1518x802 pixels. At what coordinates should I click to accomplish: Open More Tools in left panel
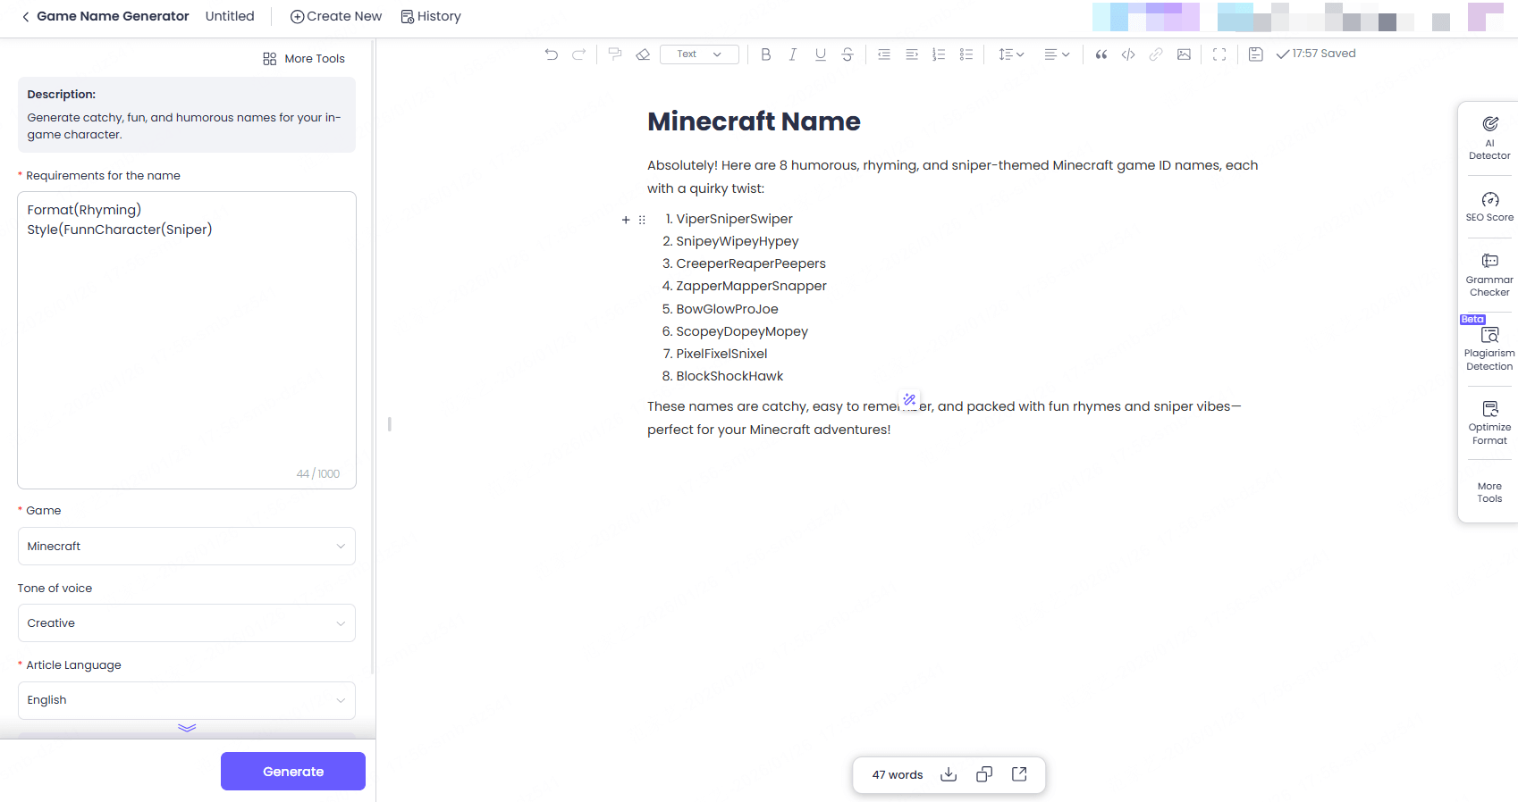tap(304, 59)
